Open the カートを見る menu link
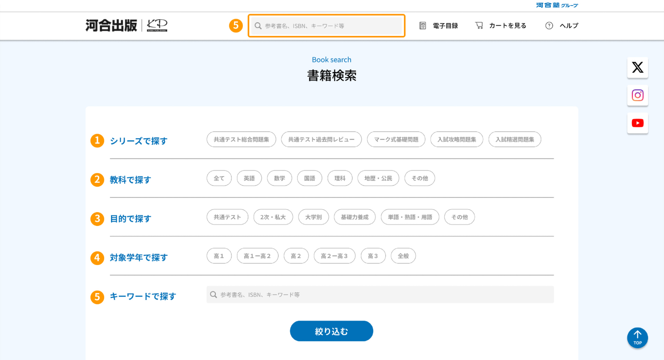The height and width of the screenshot is (360, 664). (507, 26)
